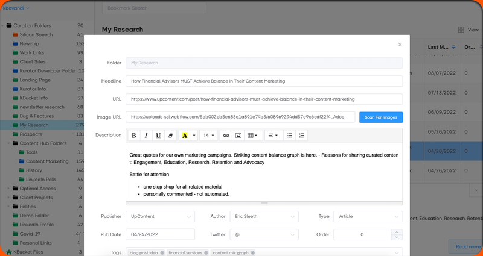Open the LinkedIn Profile folder

(x=37, y=225)
